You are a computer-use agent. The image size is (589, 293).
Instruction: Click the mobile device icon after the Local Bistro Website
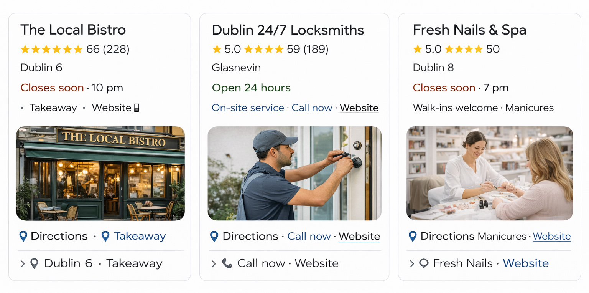click(x=136, y=108)
